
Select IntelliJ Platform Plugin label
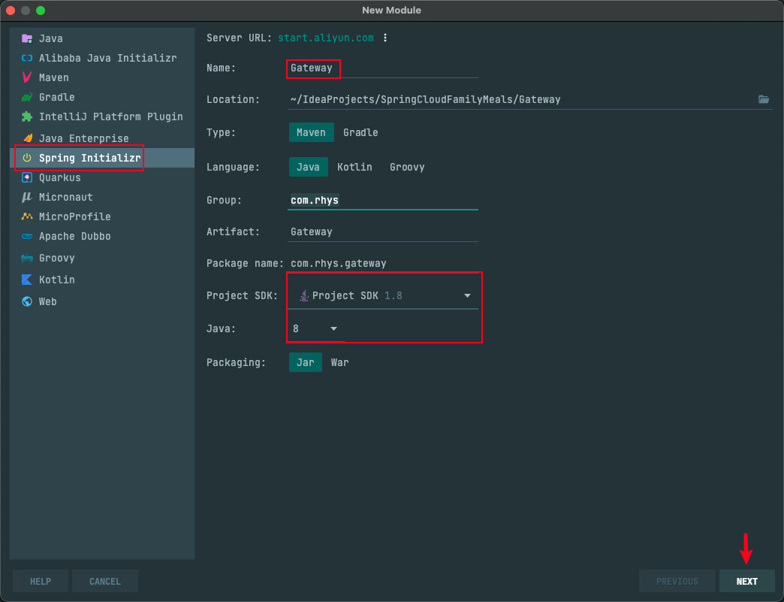coord(111,116)
